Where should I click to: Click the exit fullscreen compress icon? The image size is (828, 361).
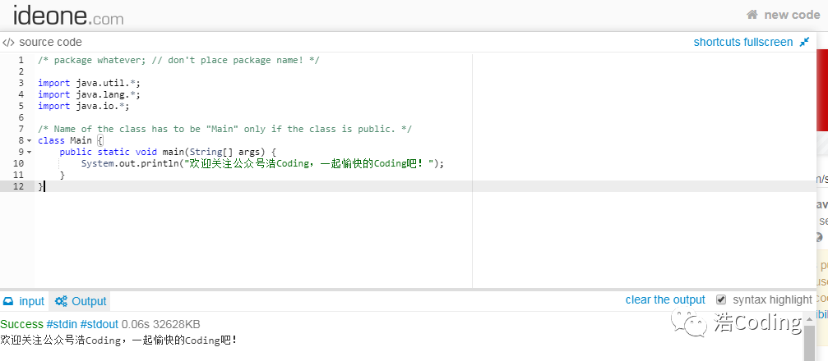click(804, 42)
